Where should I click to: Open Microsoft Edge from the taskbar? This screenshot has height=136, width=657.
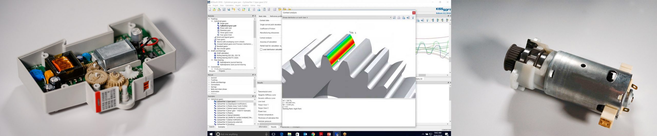pos(282,134)
